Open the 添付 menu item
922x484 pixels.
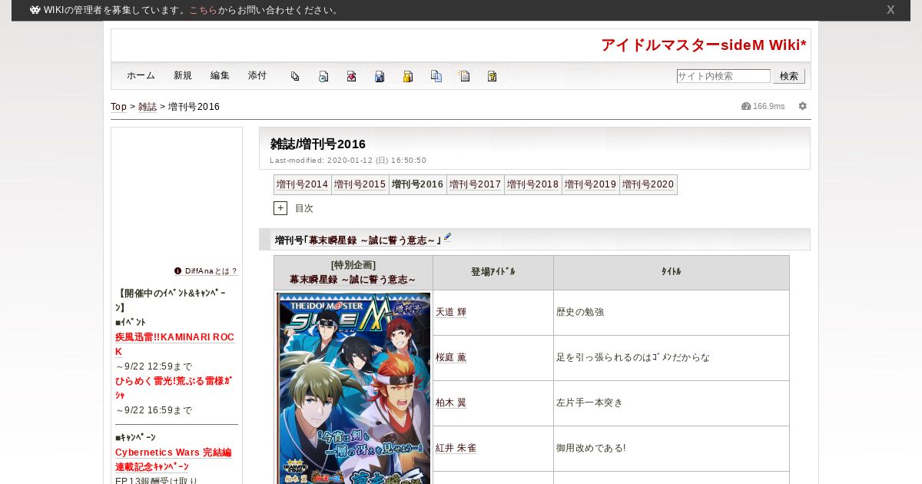pos(257,75)
